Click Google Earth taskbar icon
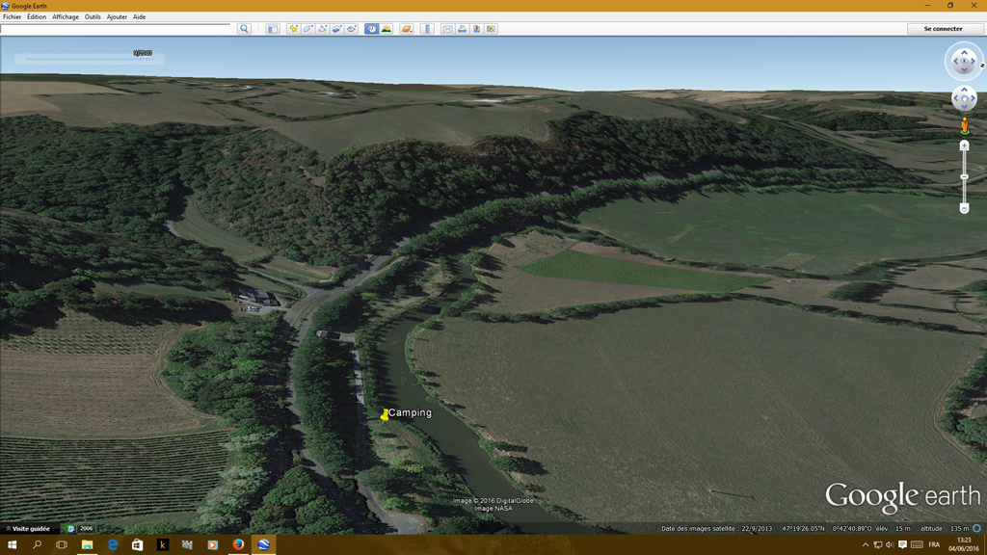This screenshot has width=987, height=555. pos(263,544)
